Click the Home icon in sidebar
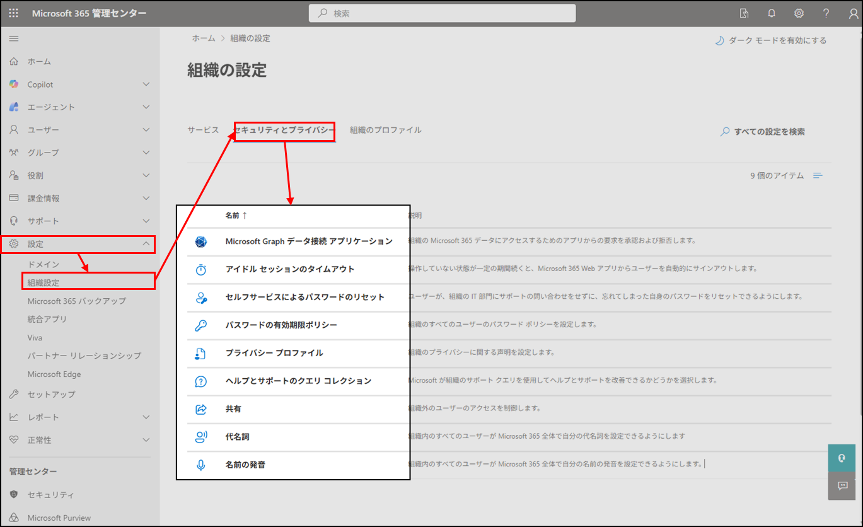Screen dimensions: 863x527 pos(14,62)
